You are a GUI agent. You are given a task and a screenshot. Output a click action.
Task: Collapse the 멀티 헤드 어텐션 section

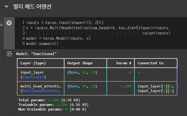6,6
